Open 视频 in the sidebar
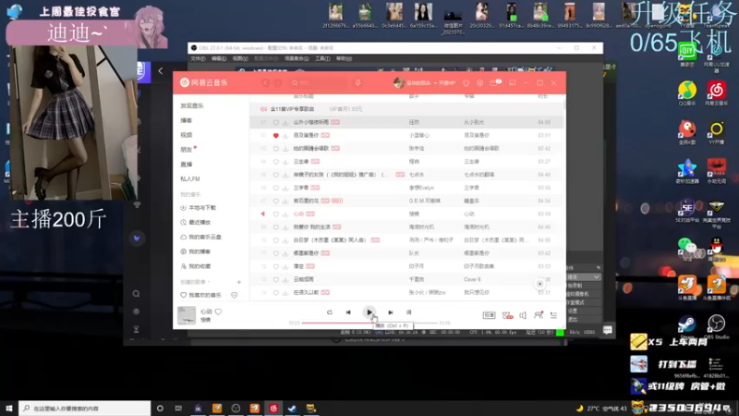Image resolution: width=739 pixels, height=416 pixels. (x=187, y=135)
